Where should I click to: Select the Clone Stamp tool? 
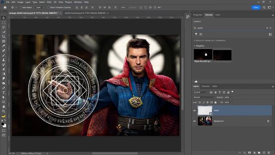[x=3, y=60]
